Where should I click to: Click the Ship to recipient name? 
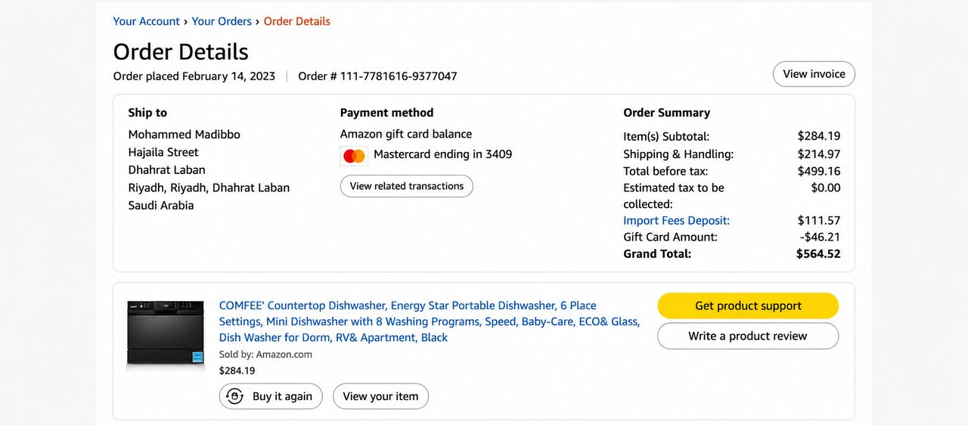(185, 135)
